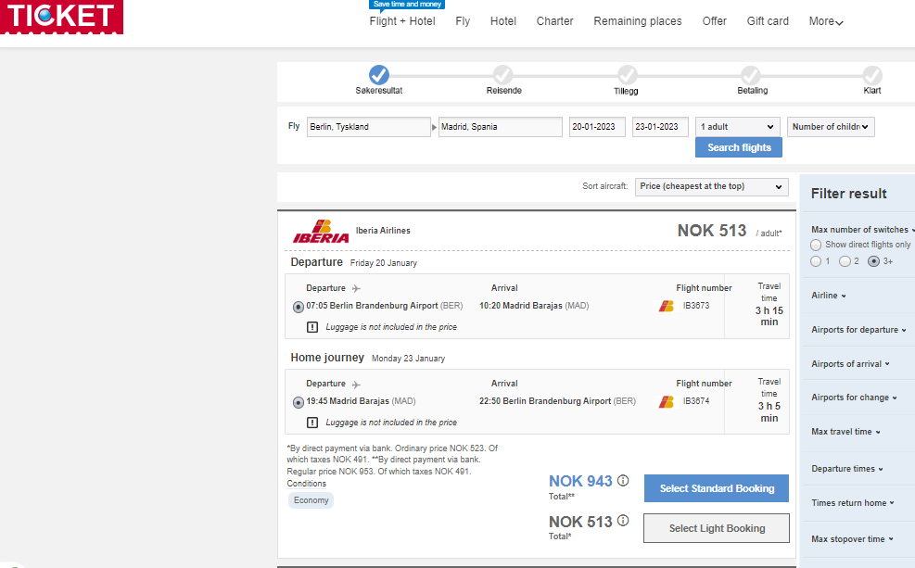The width and height of the screenshot is (915, 568).
Task: Expand Airports for change filter
Action: 854,398
